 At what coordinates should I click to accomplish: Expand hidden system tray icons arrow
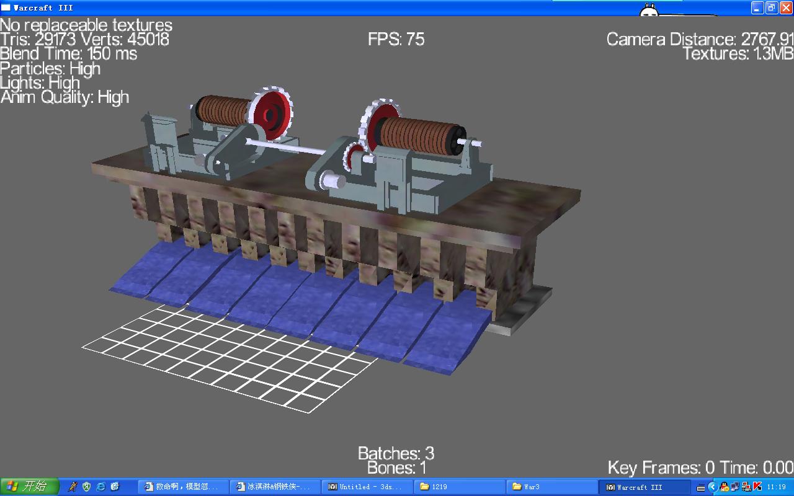click(x=713, y=487)
